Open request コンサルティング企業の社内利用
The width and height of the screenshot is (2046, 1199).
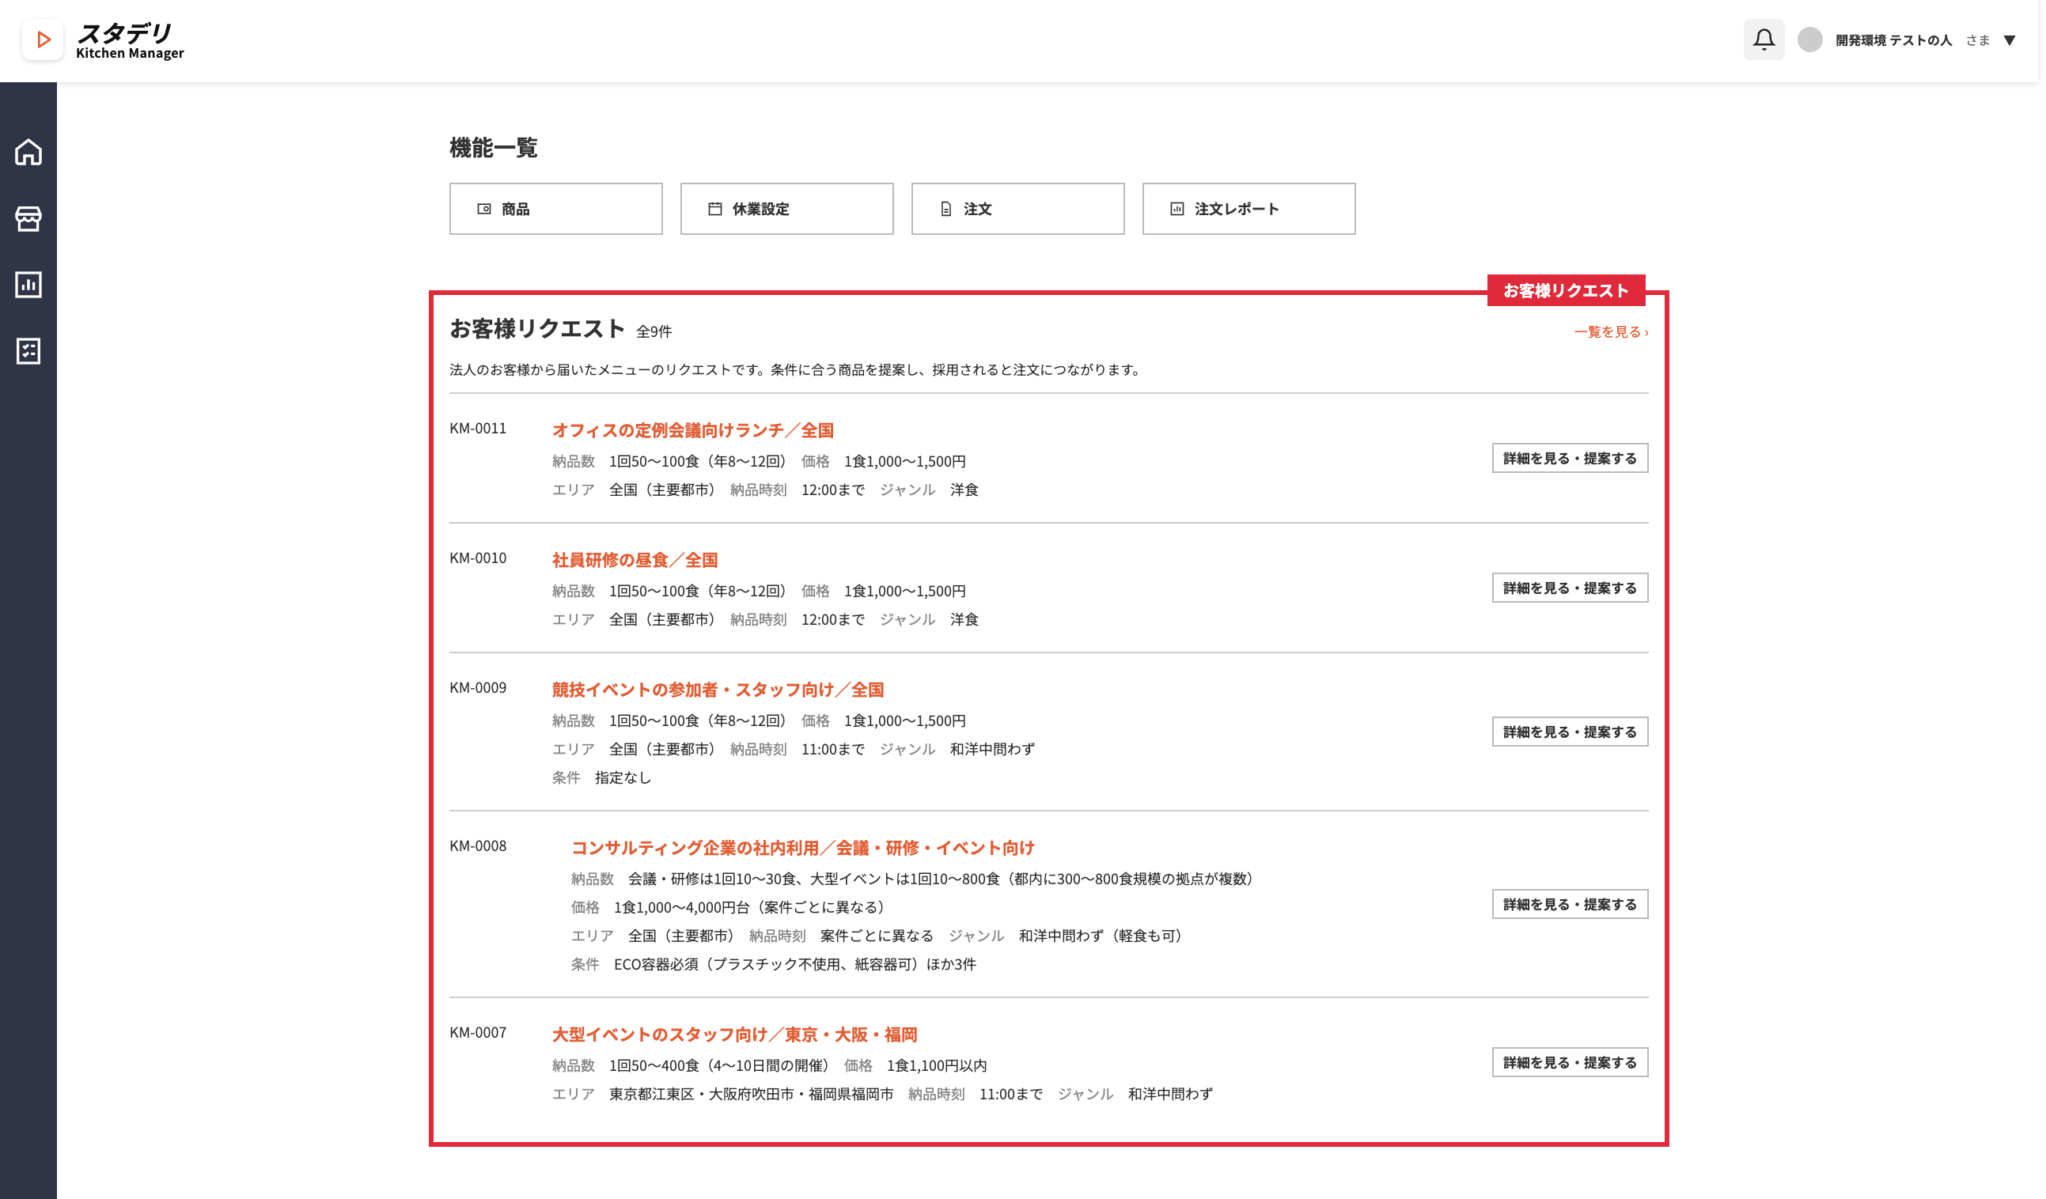[x=803, y=849]
